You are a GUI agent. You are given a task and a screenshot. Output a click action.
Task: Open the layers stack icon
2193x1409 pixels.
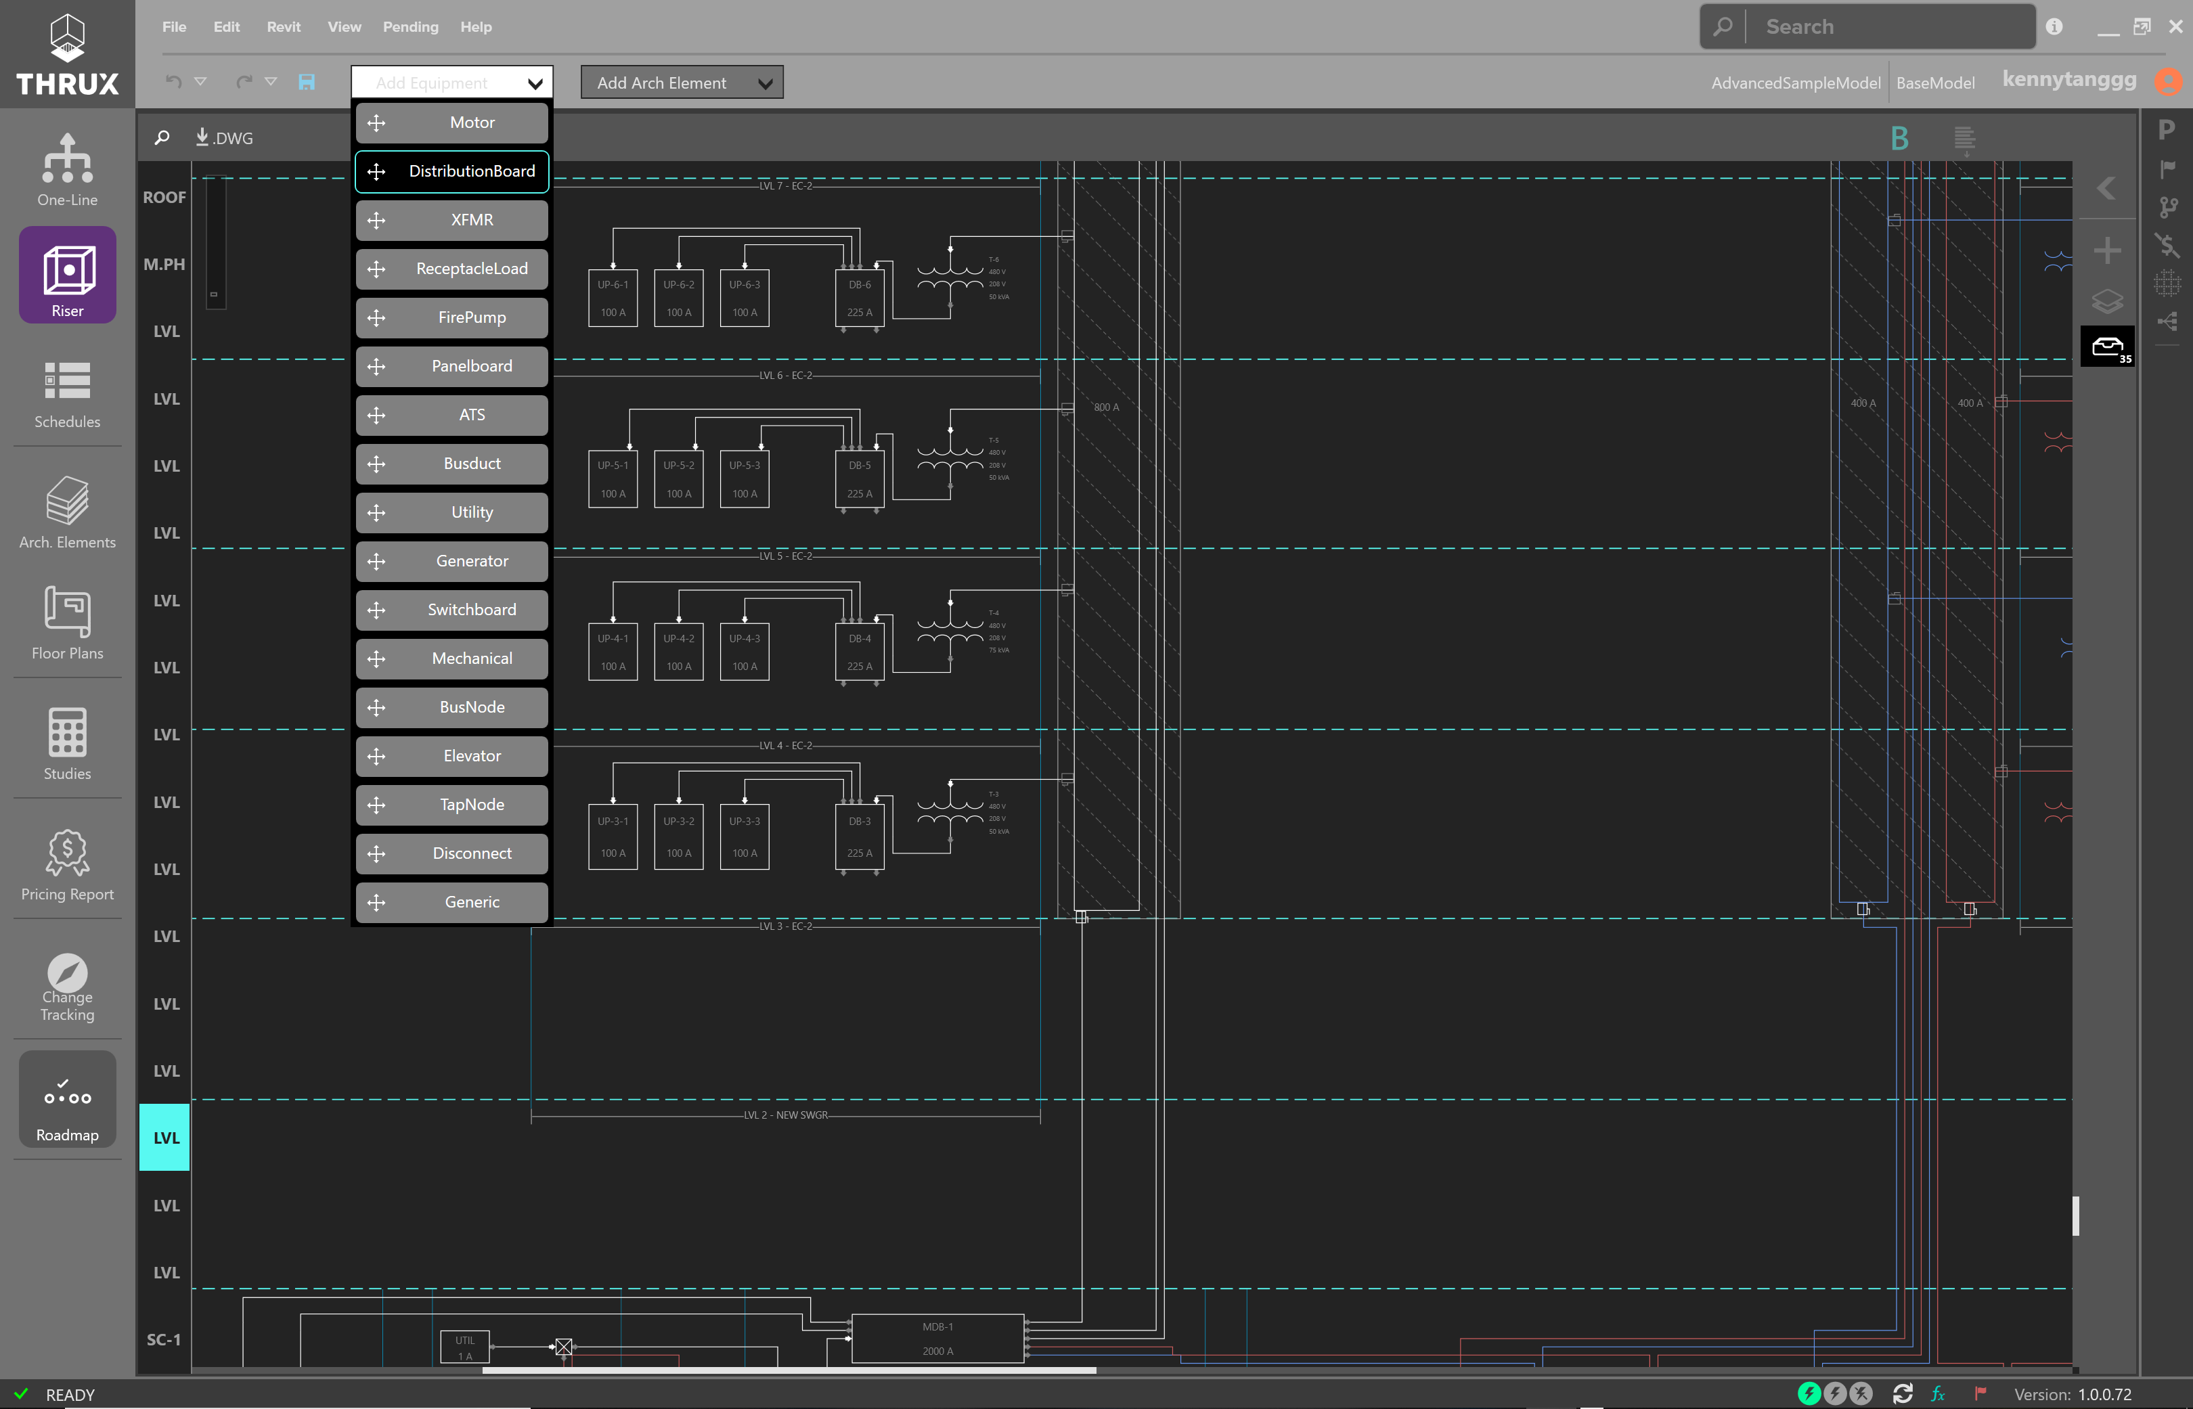click(2107, 301)
